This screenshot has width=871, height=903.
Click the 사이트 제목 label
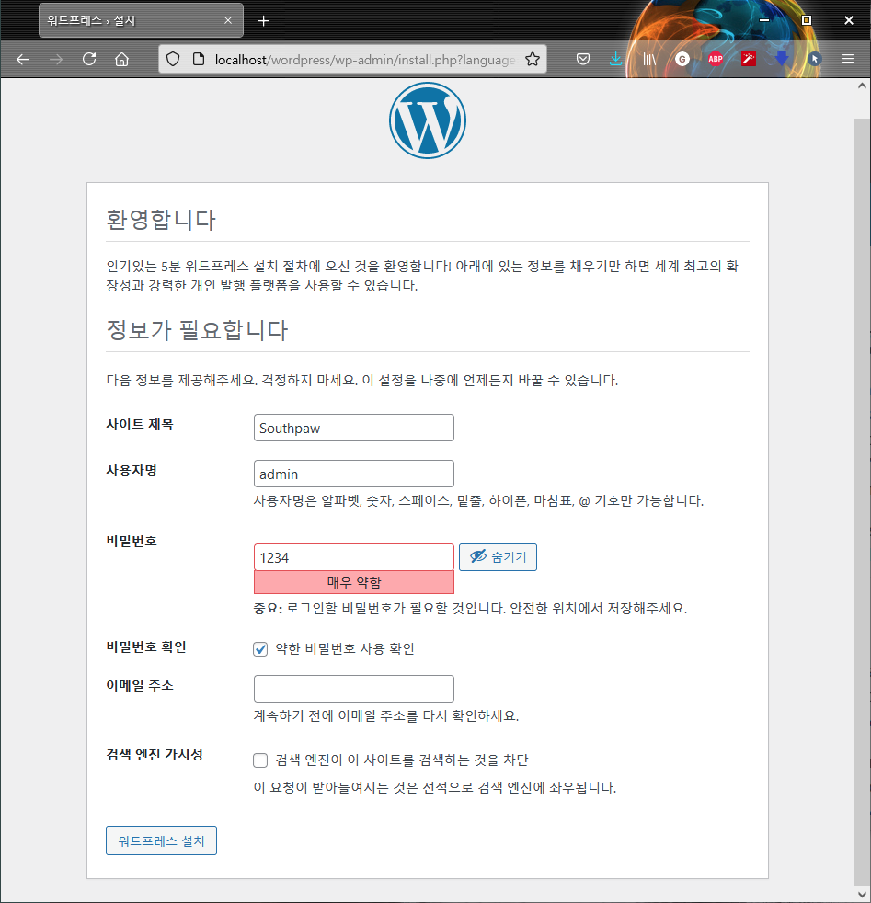pyautogui.click(x=140, y=425)
